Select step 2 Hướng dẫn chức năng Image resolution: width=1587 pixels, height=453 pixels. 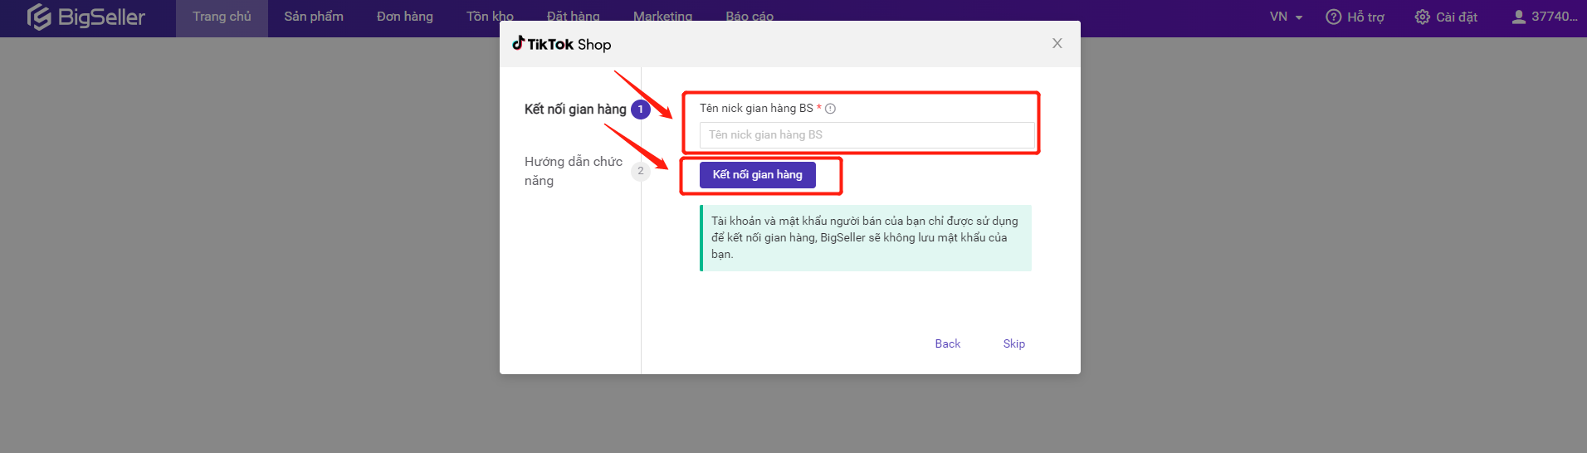(587, 171)
